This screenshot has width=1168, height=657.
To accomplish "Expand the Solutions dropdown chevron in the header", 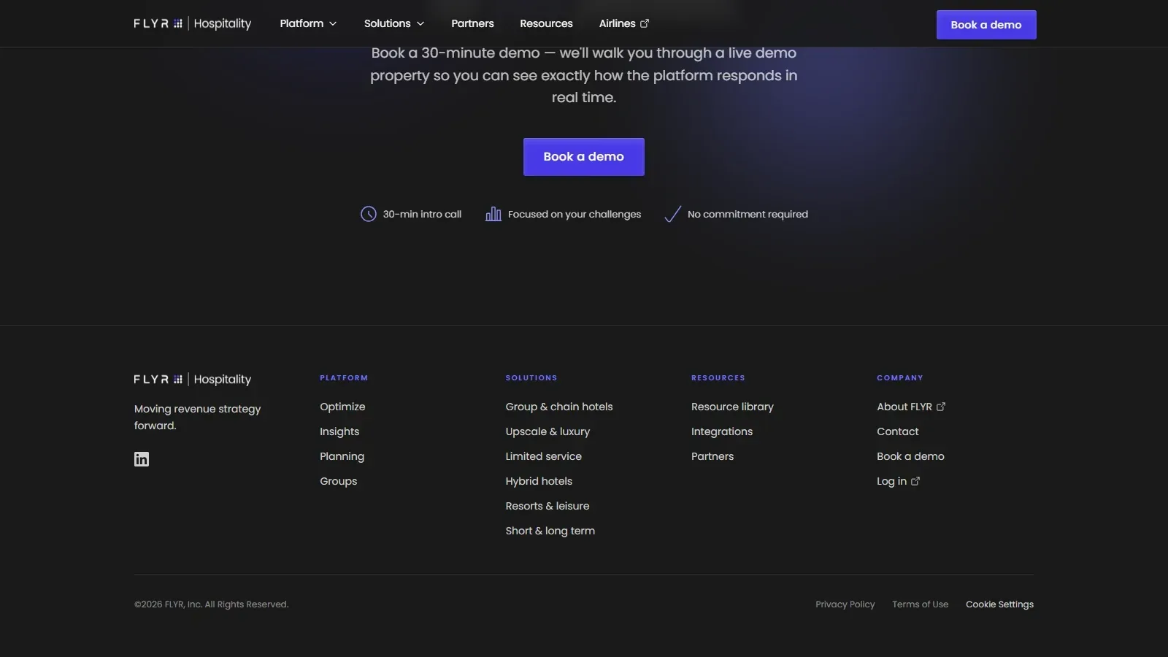I will [x=420, y=23].
